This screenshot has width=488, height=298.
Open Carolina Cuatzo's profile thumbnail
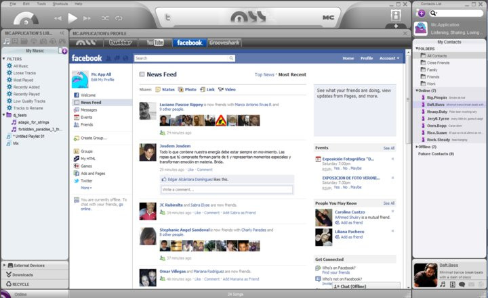tap(324, 218)
